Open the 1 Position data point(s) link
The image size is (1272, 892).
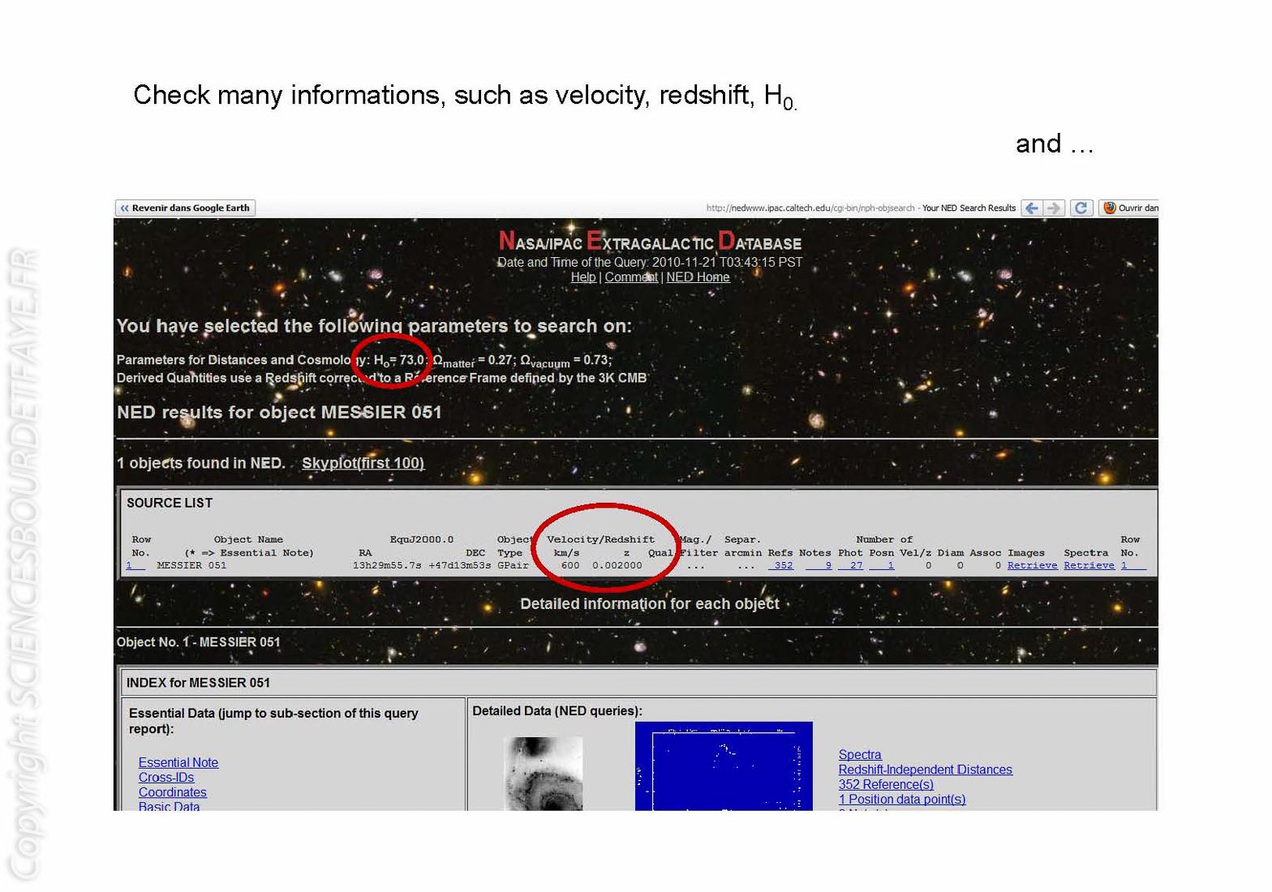click(902, 800)
